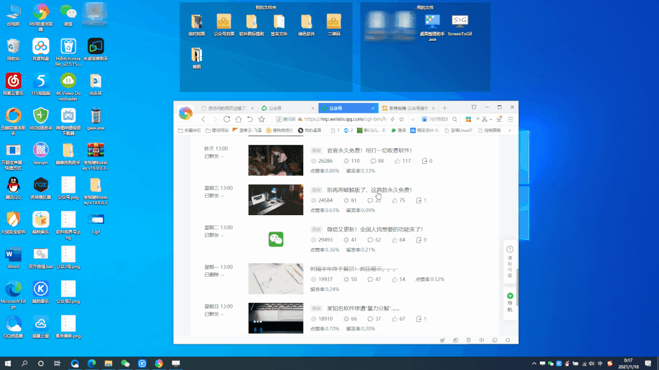Click the browser page vertical scrollbar
The height and width of the screenshot is (370, 659).
[x=517, y=287]
